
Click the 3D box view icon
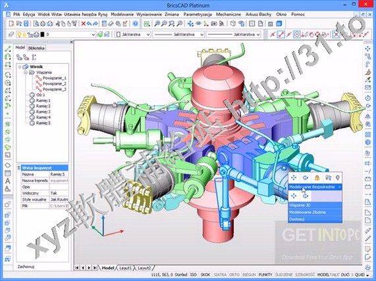tap(233, 24)
